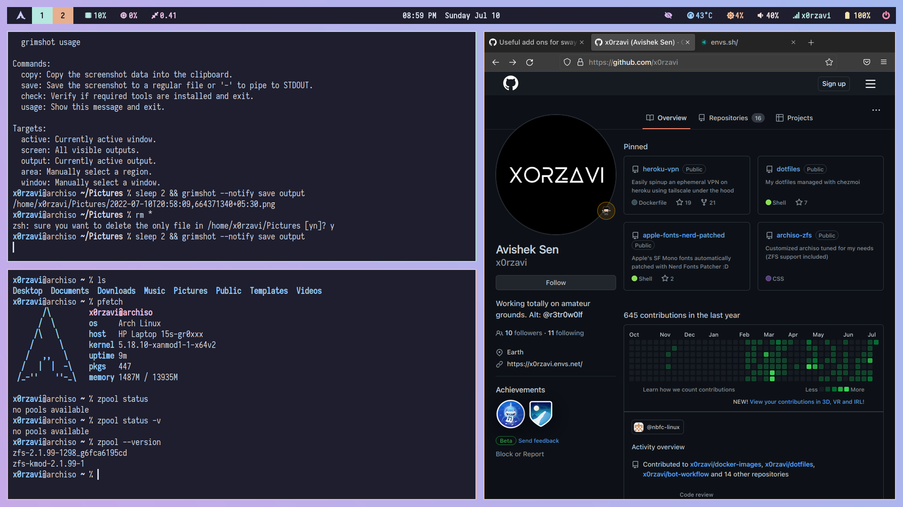Toggle volume 40% indicator in bar
Screen dimensions: 903x507
[x=768, y=15]
